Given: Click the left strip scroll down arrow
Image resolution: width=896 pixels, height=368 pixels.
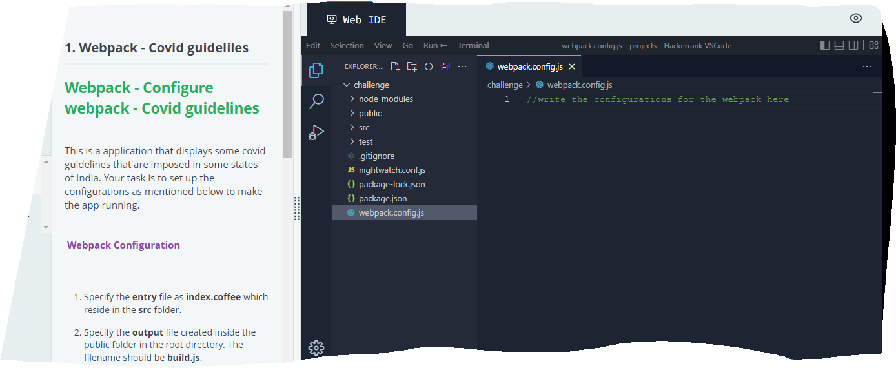Looking at the screenshot, I should [x=46, y=227].
